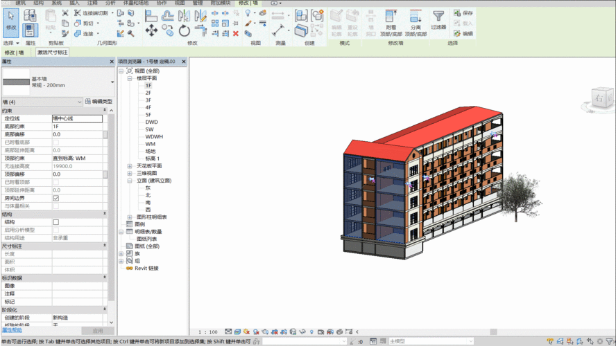Select the Move tool with four arrows
Image resolution: width=616 pixels, height=346 pixels.
pos(151,30)
